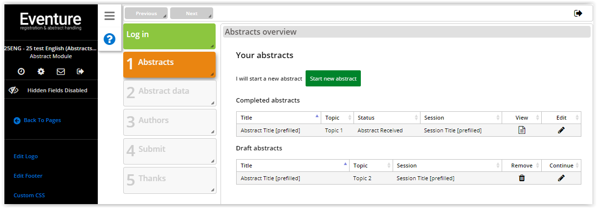Click the clock icon in sidebar

tap(22, 71)
